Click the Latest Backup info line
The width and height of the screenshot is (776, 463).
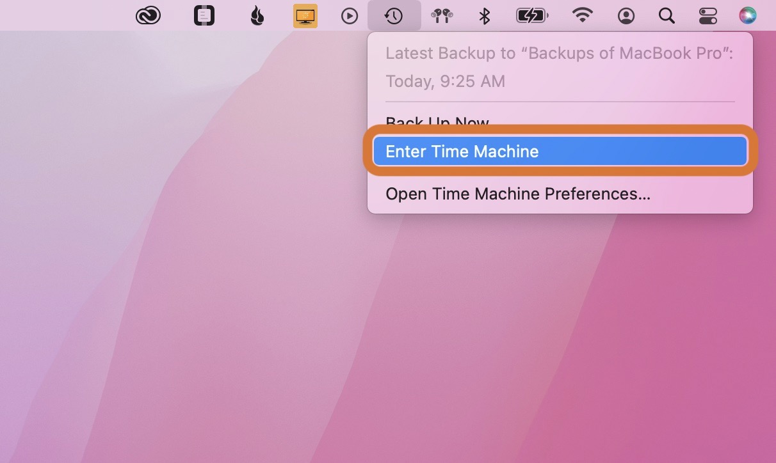[560, 54]
